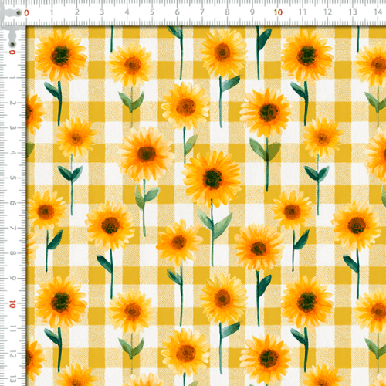Click the red 10 on the horizontal ruler
Screen dimensions: 386x386
tap(278, 12)
